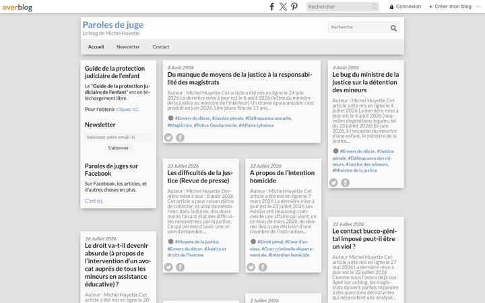Screen dimensions: 485x303
Task: Click the blog search magnifier icon
Action: click(393, 28)
